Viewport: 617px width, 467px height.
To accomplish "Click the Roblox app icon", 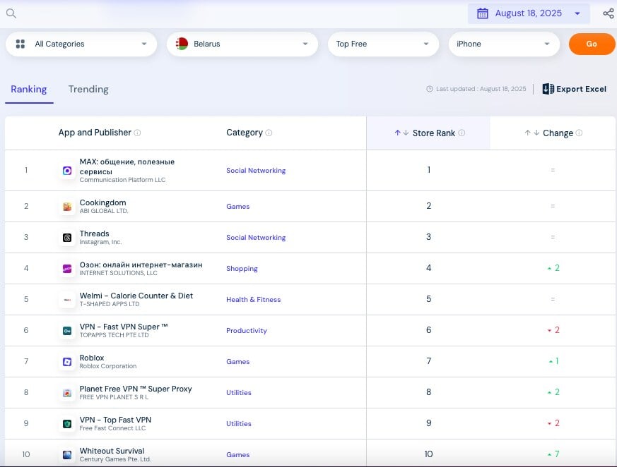I will point(67,362).
